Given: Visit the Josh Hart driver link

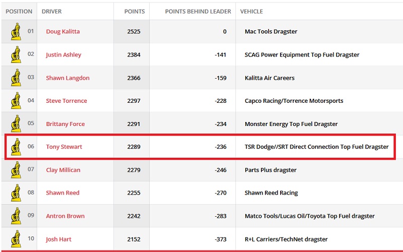Looking at the screenshot, I should [x=58, y=239].
